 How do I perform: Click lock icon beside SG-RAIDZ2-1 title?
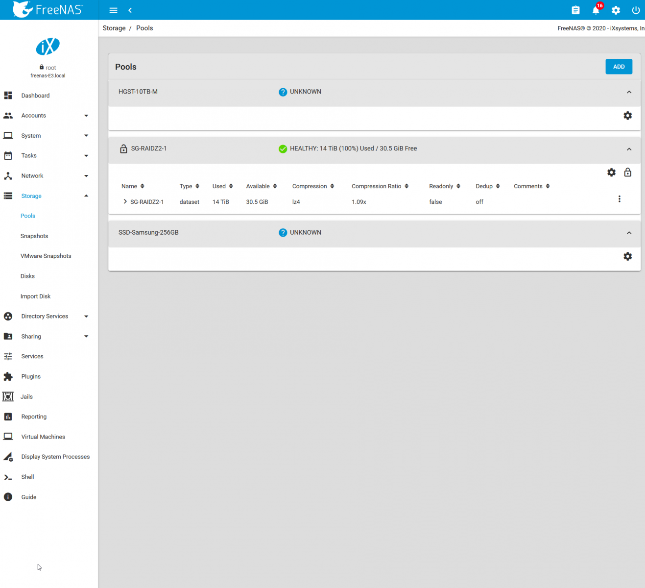pos(123,148)
